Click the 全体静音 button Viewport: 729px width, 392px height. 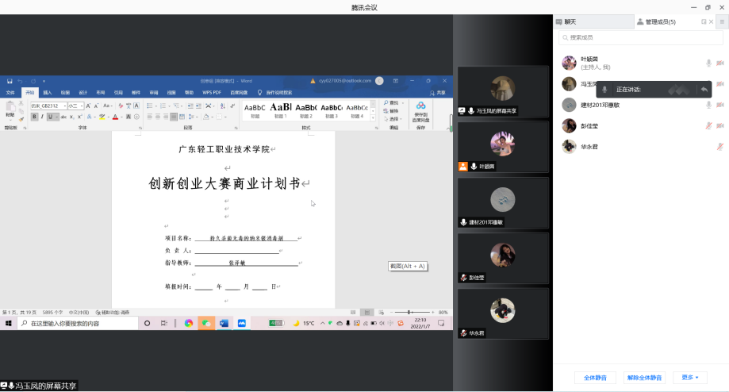coord(595,378)
